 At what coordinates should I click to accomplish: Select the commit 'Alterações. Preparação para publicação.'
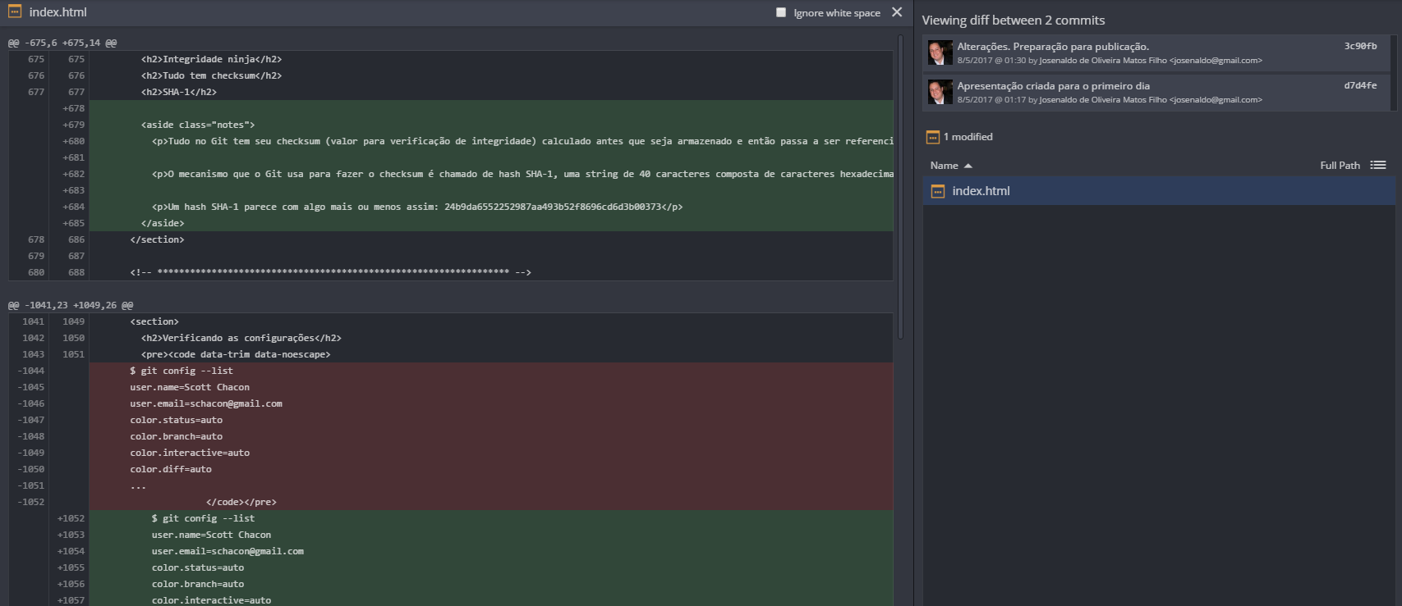click(x=1156, y=52)
